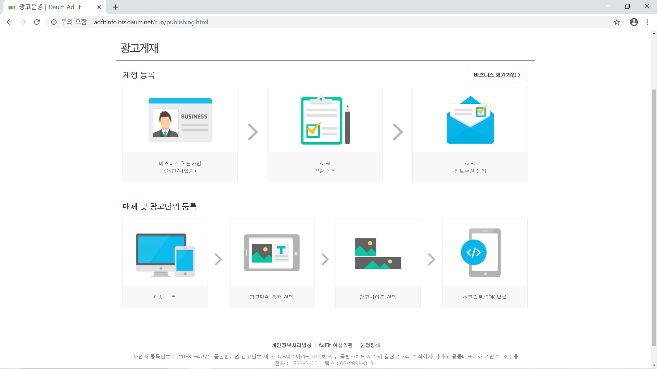Image resolution: width=657 pixels, height=369 pixels.
Task: Click the 사업자 등록번호 footer text line
Action: click(x=325, y=357)
